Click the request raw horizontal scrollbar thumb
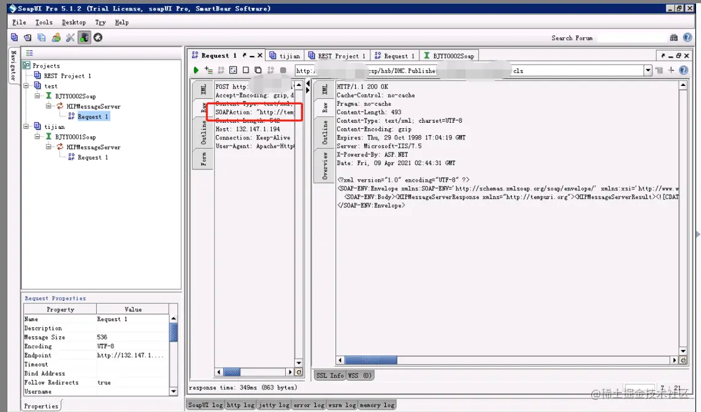The width and height of the screenshot is (701, 412). tap(232, 372)
